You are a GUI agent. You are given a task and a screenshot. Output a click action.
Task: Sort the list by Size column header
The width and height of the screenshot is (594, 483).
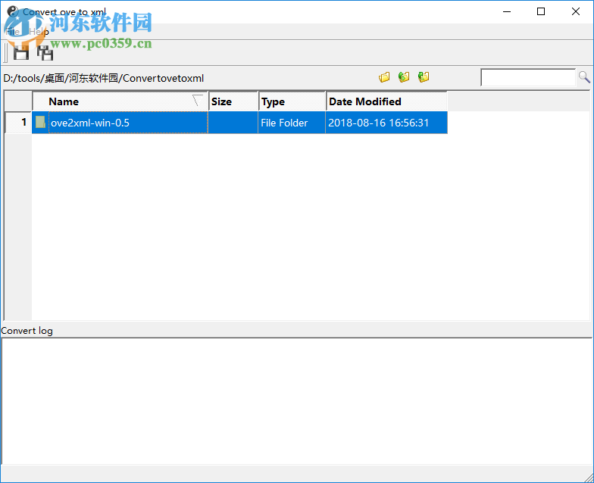point(233,101)
